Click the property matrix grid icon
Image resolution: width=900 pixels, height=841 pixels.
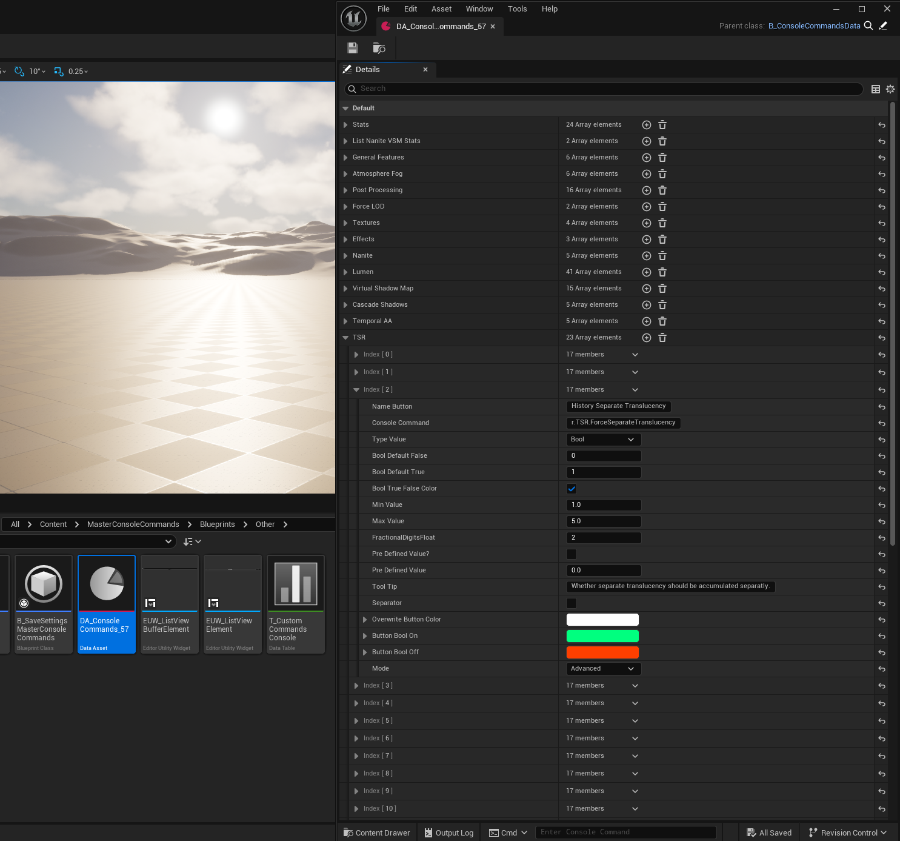[x=875, y=89]
